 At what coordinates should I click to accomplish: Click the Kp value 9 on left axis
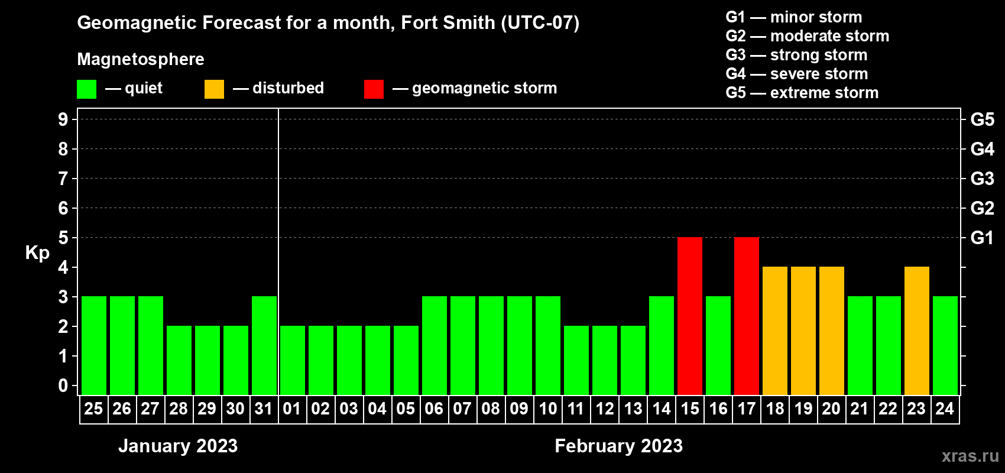[x=63, y=119]
